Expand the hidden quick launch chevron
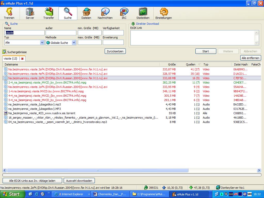Image resolution: width=264 pixels, height=198 pixels. click(49, 193)
